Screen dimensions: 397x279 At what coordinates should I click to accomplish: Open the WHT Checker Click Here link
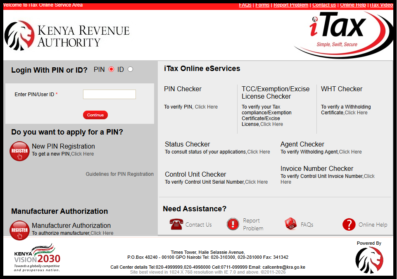click(357, 112)
